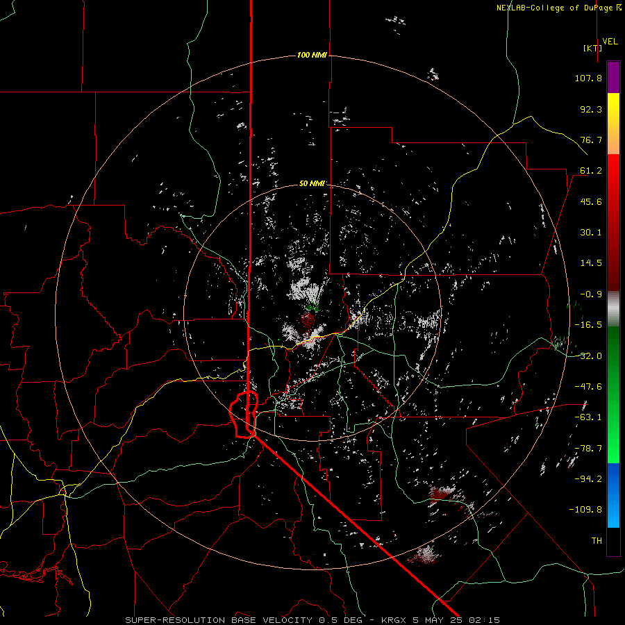Click the 30.1 legend value
This screenshot has height=625, width=625.
tap(591, 233)
